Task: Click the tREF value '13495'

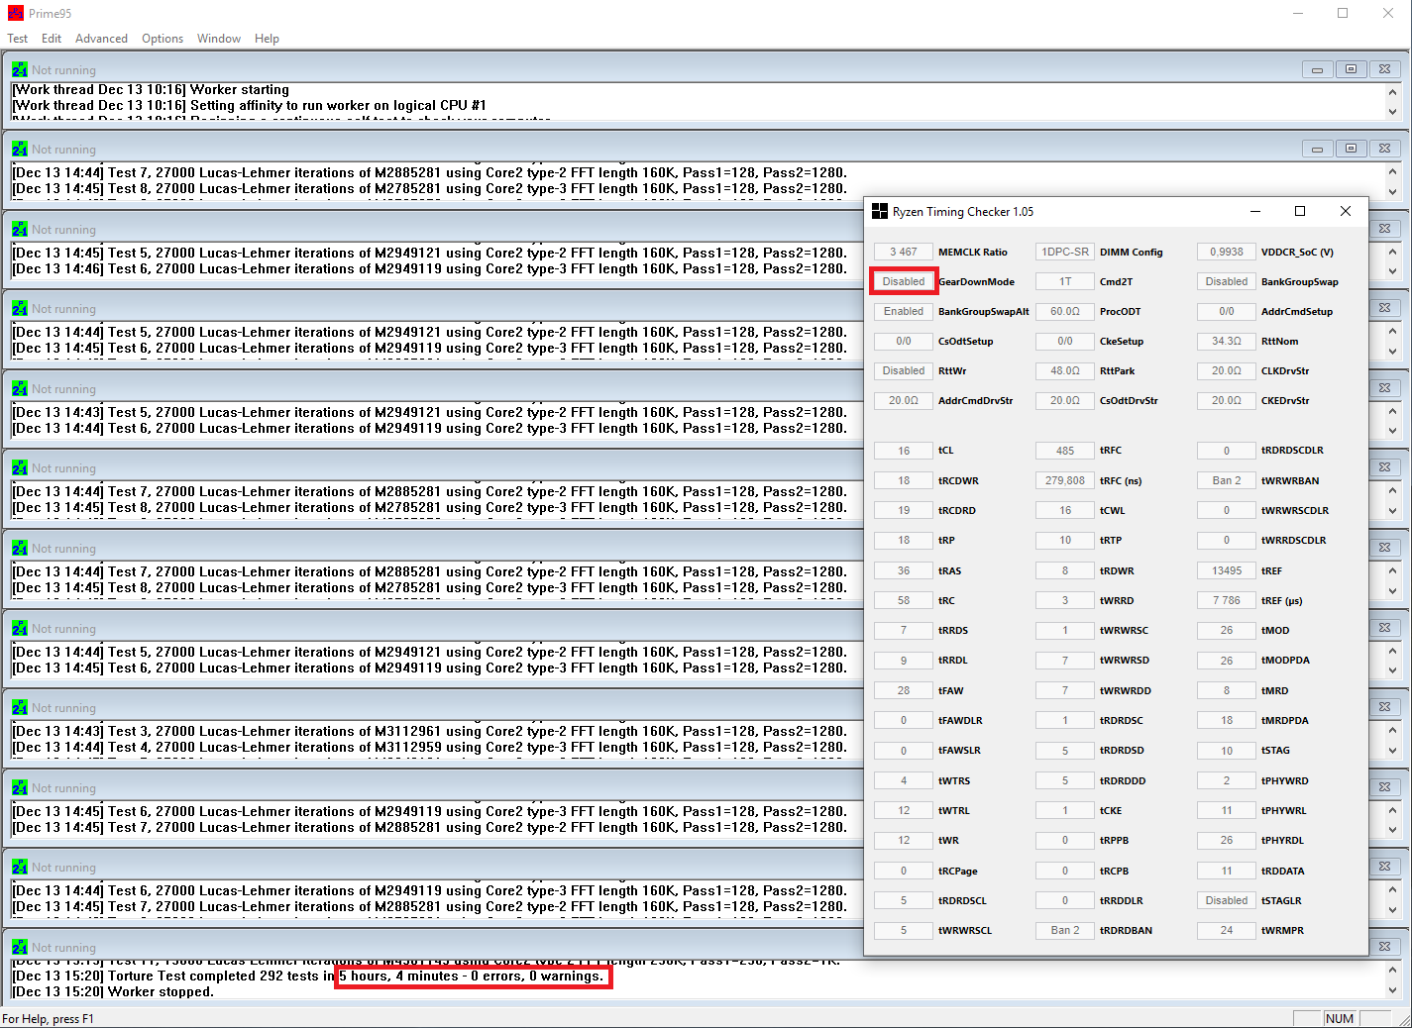Action: (x=1227, y=570)
